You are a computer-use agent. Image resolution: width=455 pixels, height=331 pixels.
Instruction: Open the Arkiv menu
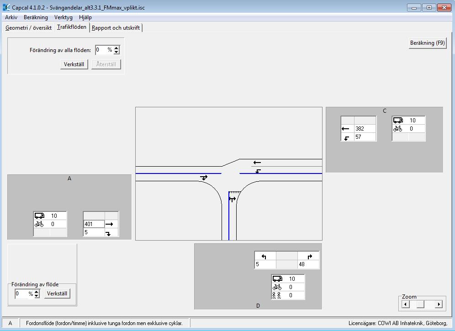point(11,17)
